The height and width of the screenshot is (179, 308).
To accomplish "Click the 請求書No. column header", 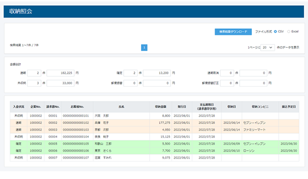I will click(x=53, y=107).
